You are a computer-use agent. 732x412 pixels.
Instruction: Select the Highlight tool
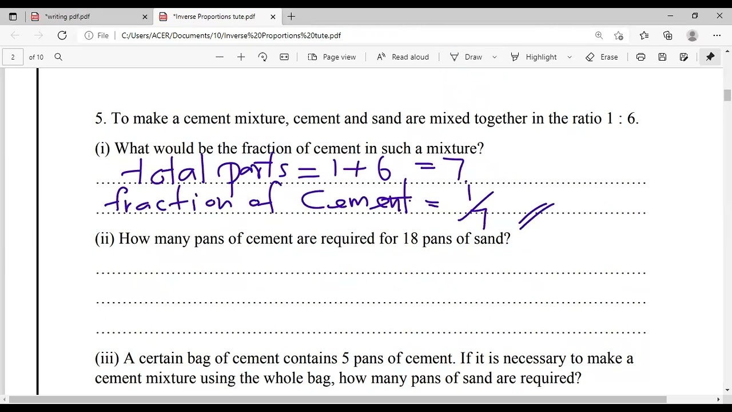534,57
